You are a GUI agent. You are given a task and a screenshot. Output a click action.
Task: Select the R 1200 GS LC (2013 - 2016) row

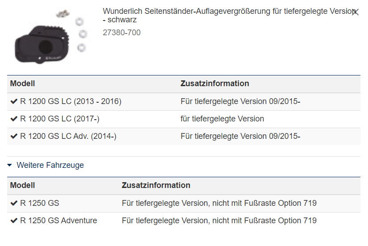pyautogui.click(x=71, y=102)
